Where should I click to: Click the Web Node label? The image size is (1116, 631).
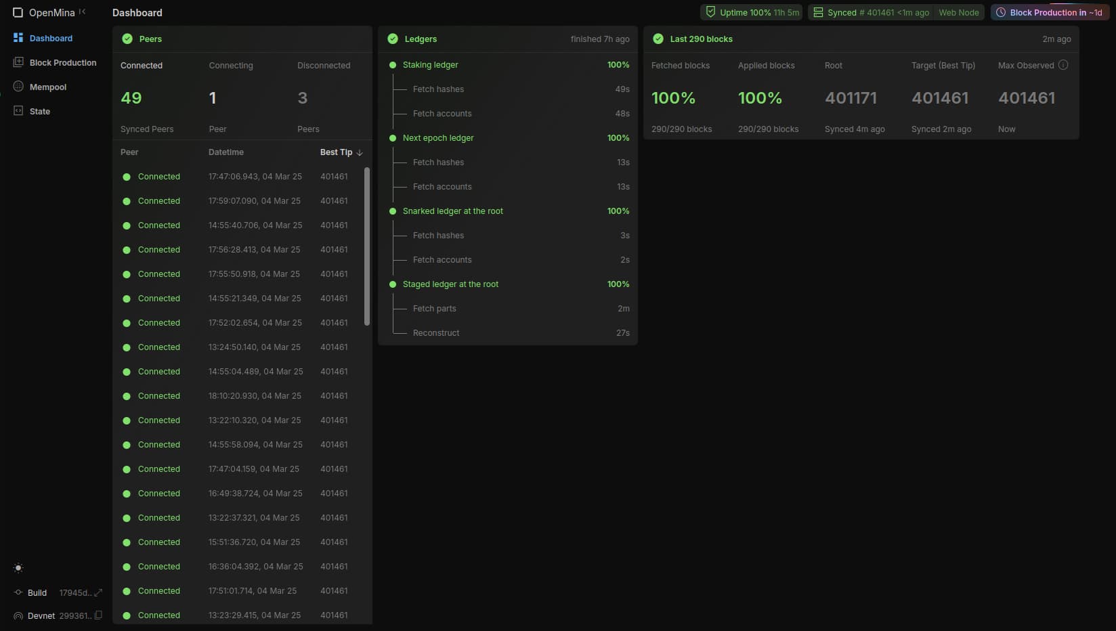958,12
